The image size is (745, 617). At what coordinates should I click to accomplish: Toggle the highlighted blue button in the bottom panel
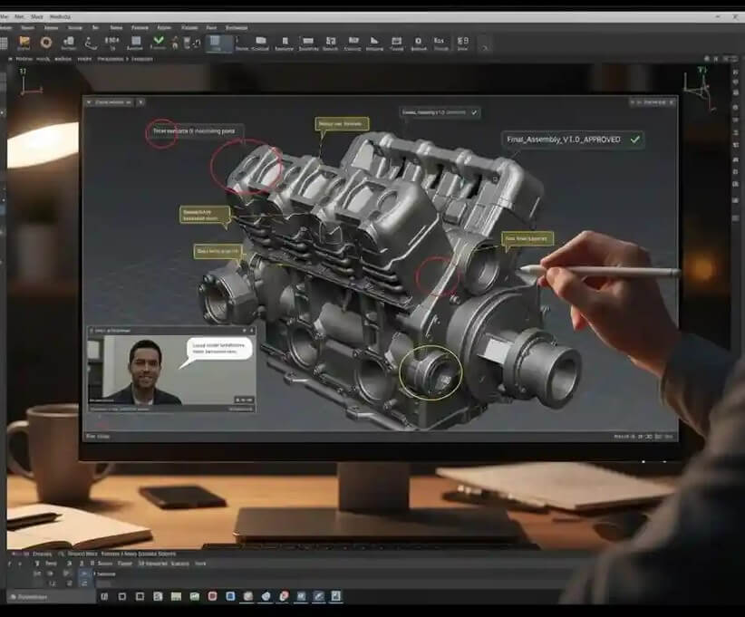point(84,574)
